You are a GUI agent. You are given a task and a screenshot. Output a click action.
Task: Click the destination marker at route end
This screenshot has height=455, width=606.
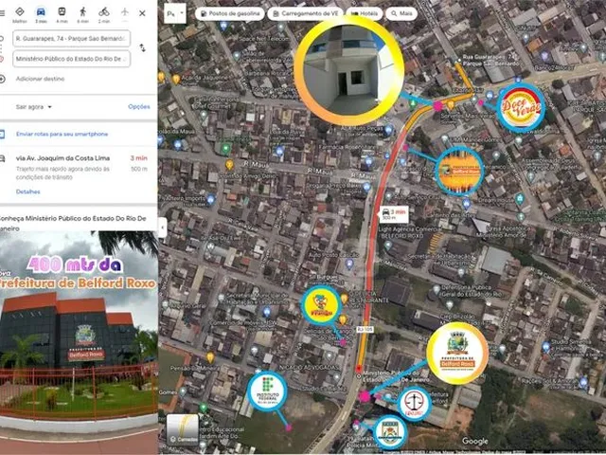point(359,368)
